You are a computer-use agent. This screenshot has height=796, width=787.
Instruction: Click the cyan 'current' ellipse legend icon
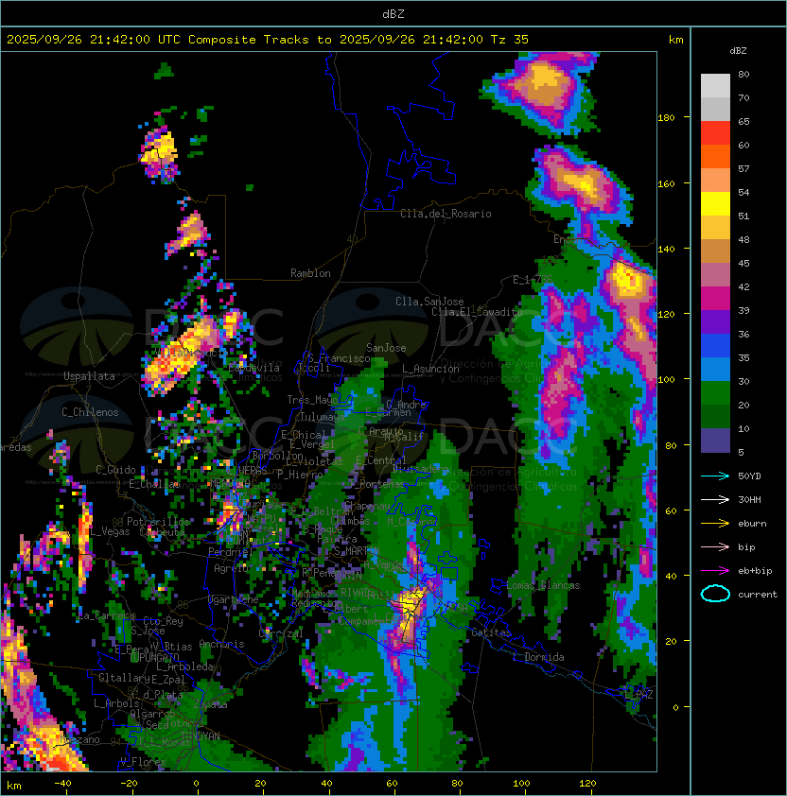click(x=715, y=594)
